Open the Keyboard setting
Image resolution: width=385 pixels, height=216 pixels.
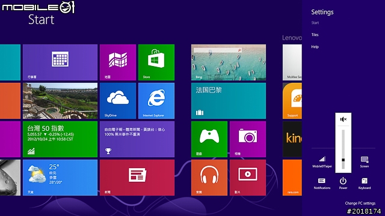point(365,184)
